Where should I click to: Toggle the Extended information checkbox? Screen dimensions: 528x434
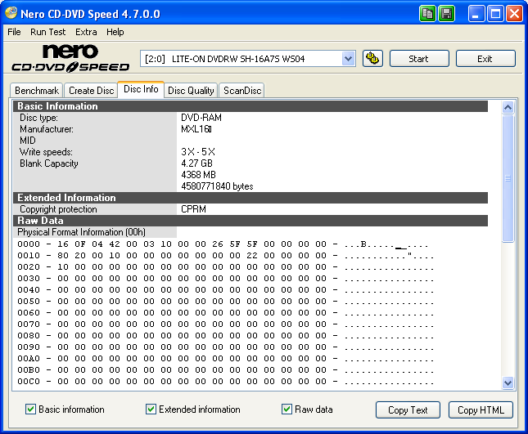(151, 409)
